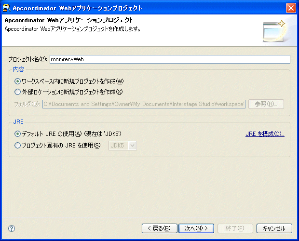This screenshot has height=241, width=299.
Task: Click the 終了(F) finish button
Action: [235, 228]
